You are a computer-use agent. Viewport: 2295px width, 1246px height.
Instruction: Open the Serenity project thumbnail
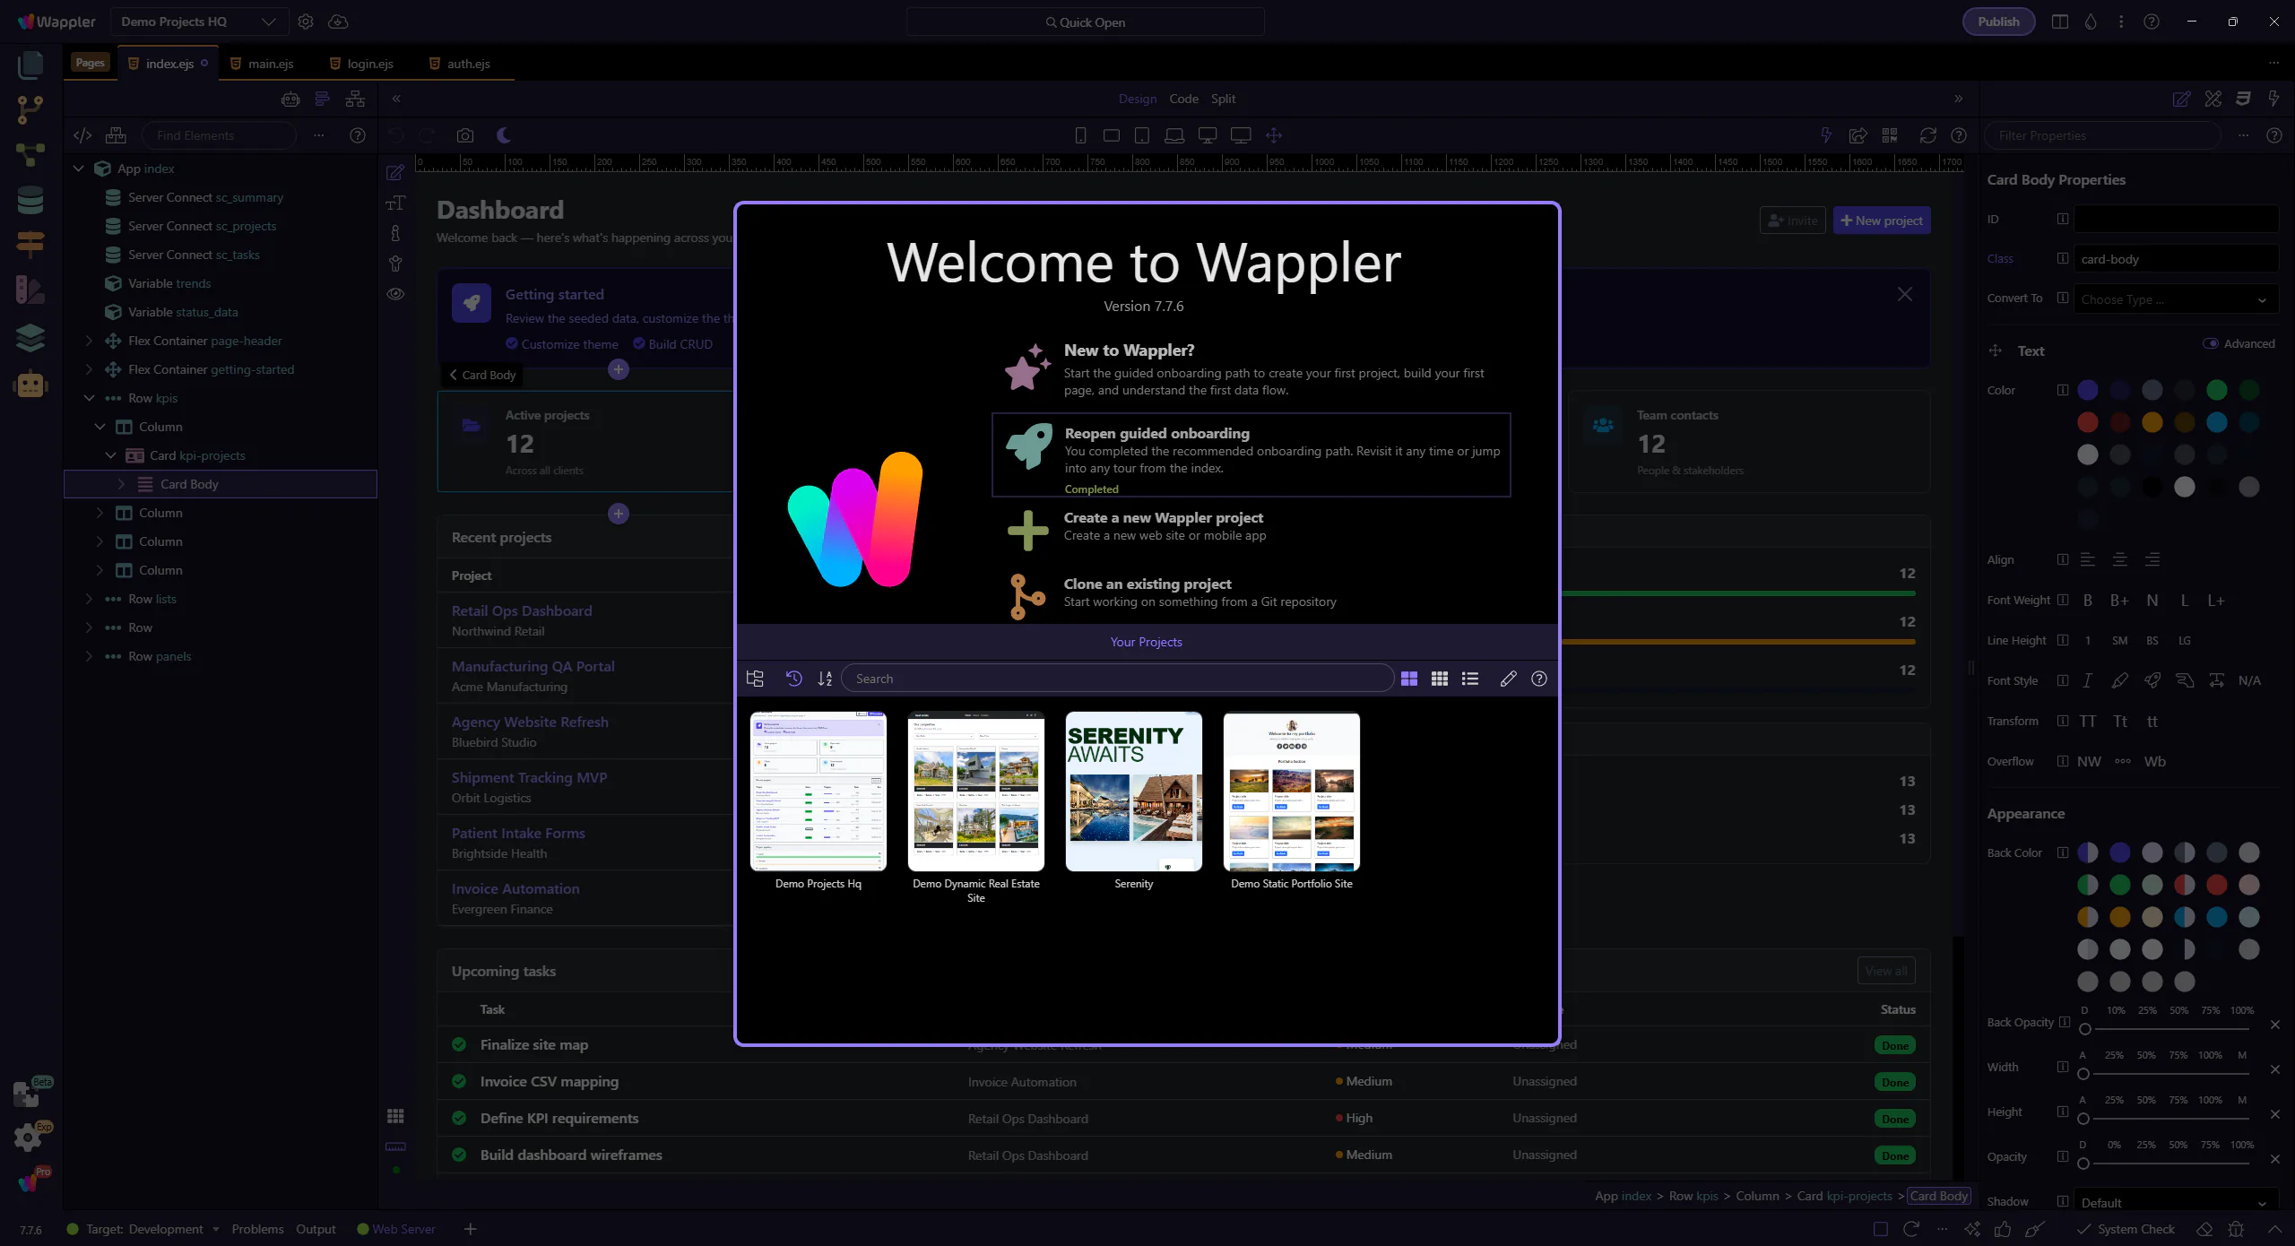(1133, 791)
